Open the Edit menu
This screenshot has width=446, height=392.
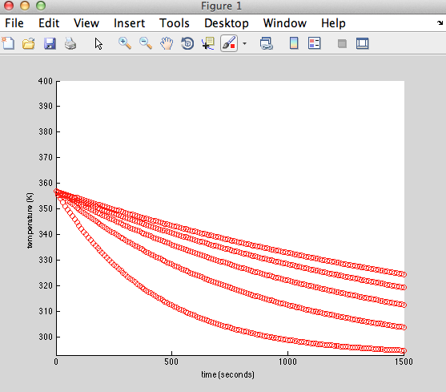click(x=49, y=23)
